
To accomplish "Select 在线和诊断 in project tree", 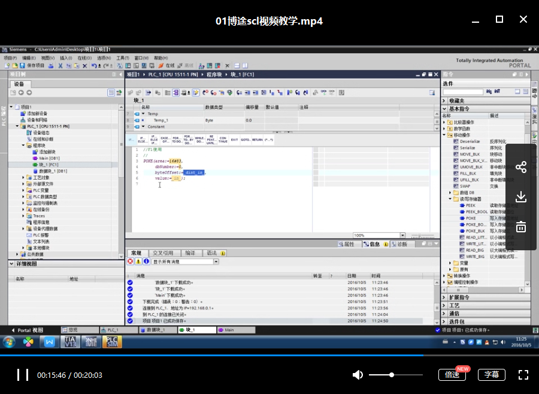I will [x=43, y=139].
